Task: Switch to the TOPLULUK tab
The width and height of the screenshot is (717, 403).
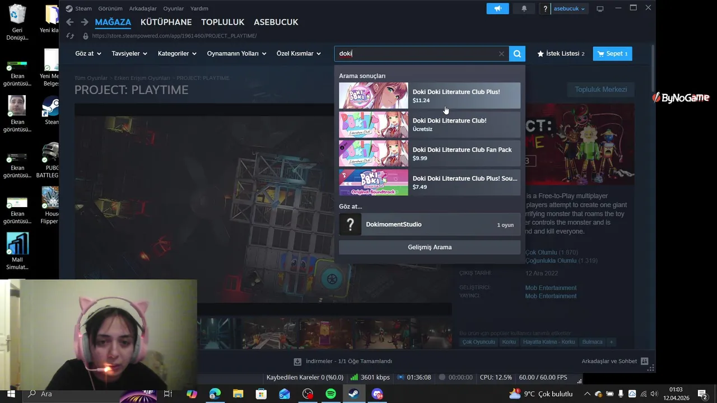Action: [x=223, y=22]
